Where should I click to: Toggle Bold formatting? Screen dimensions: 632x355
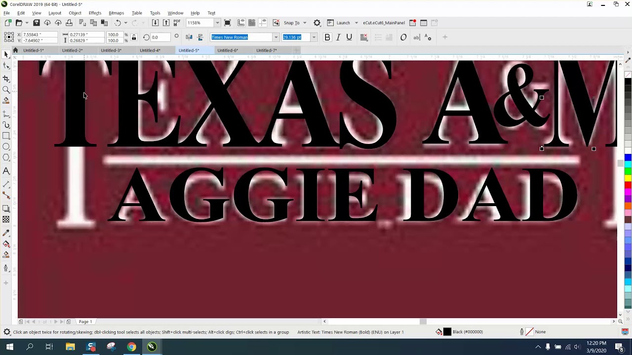[x=327, y=37]
